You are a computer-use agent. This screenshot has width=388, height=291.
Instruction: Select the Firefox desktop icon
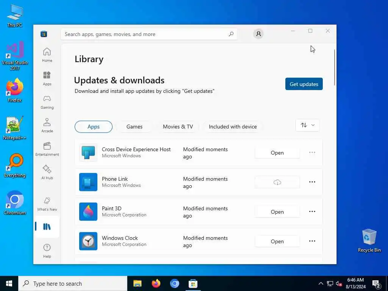(15, 90)
